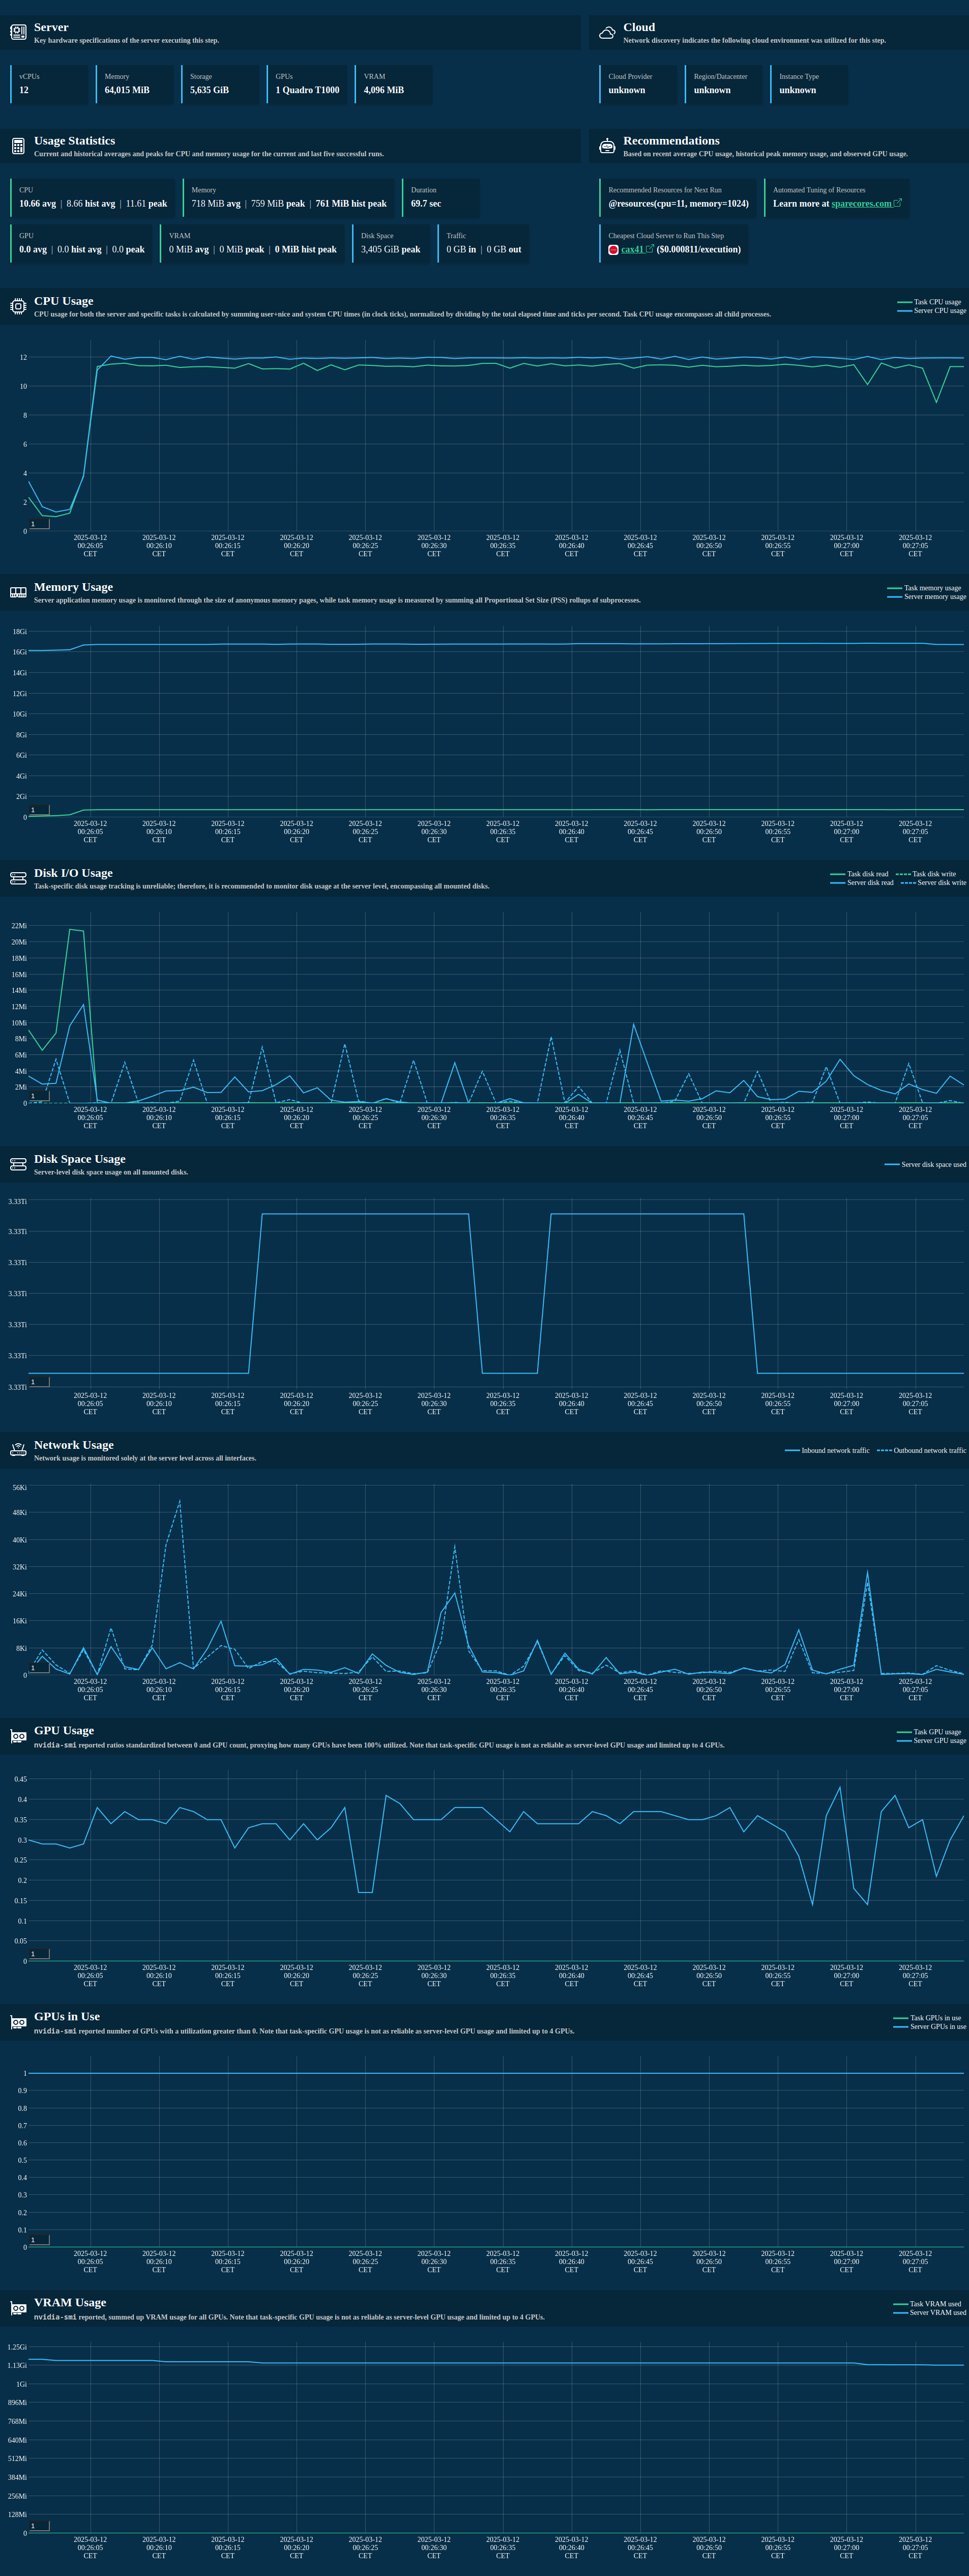The image size is (969, 2576).
Task: Click the range button 1 in VRAM Usage chart
Action: [x=39, y=2526]
